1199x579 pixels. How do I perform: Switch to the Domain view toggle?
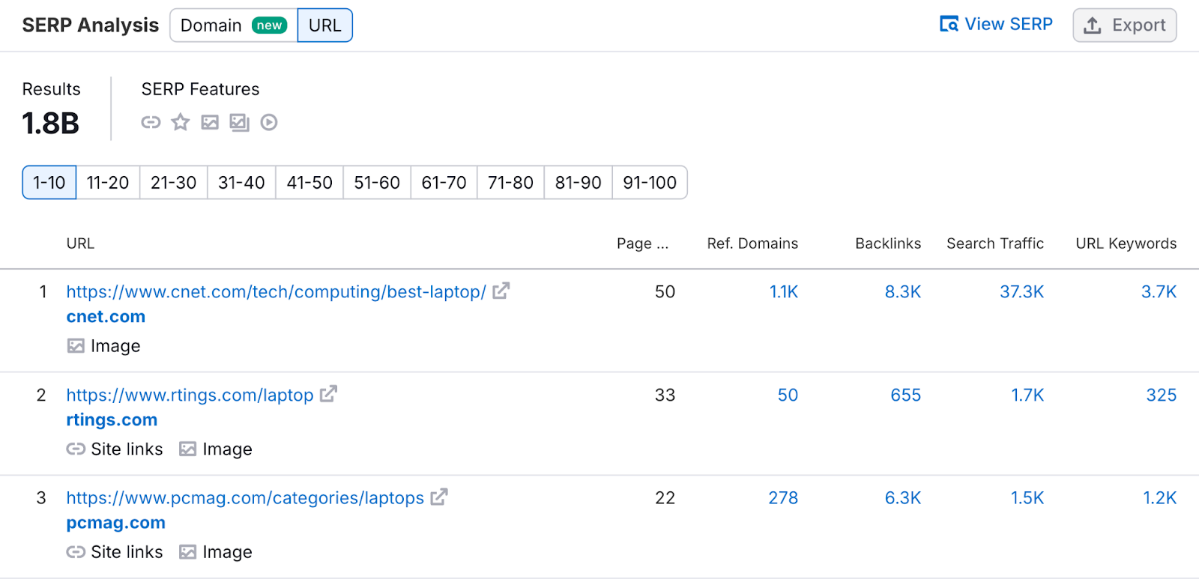(x=233, y=25)
